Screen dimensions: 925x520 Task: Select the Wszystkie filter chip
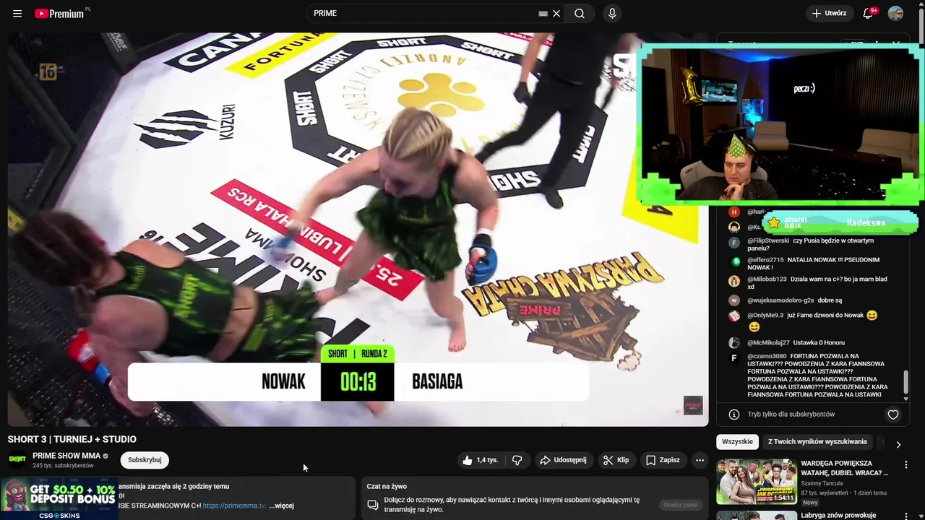pyautogui.click(x=737, y=441)
